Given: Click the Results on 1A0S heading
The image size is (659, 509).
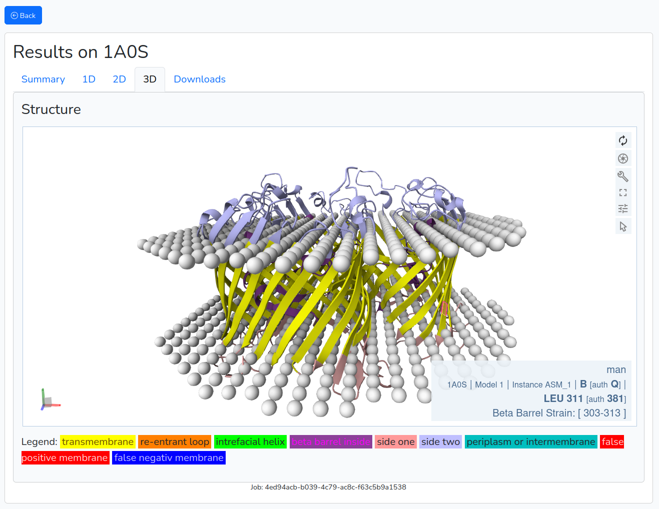Looking at the screenshot, I should tap(81, 52).
